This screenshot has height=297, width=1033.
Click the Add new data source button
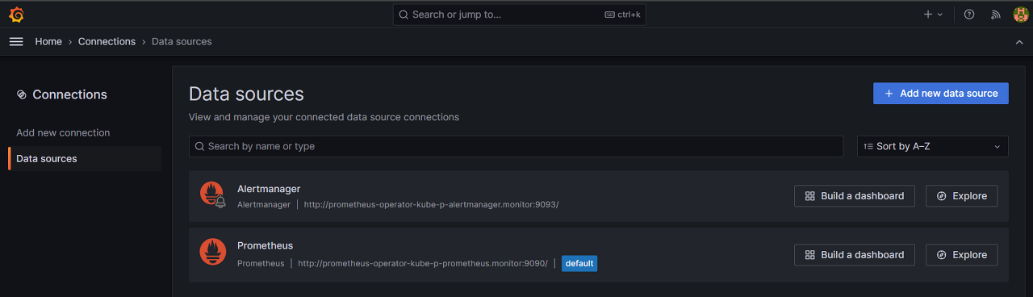[941, 94]
